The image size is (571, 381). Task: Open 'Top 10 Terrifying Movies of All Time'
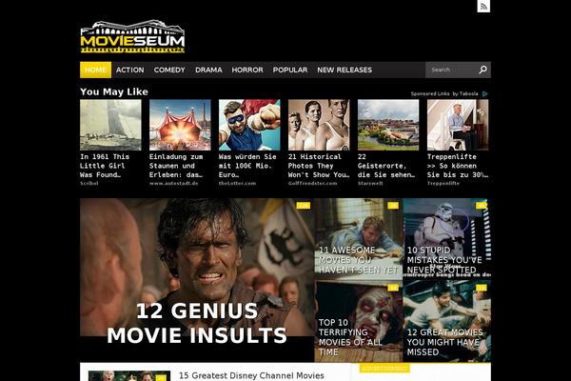click(x=359, y=321)
